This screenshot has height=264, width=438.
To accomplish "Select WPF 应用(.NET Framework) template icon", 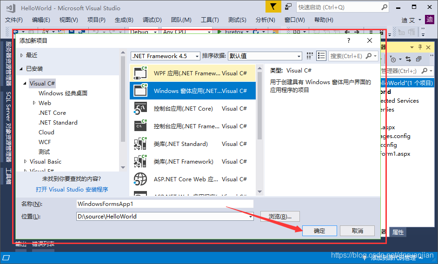I will [x=140, y=73].
